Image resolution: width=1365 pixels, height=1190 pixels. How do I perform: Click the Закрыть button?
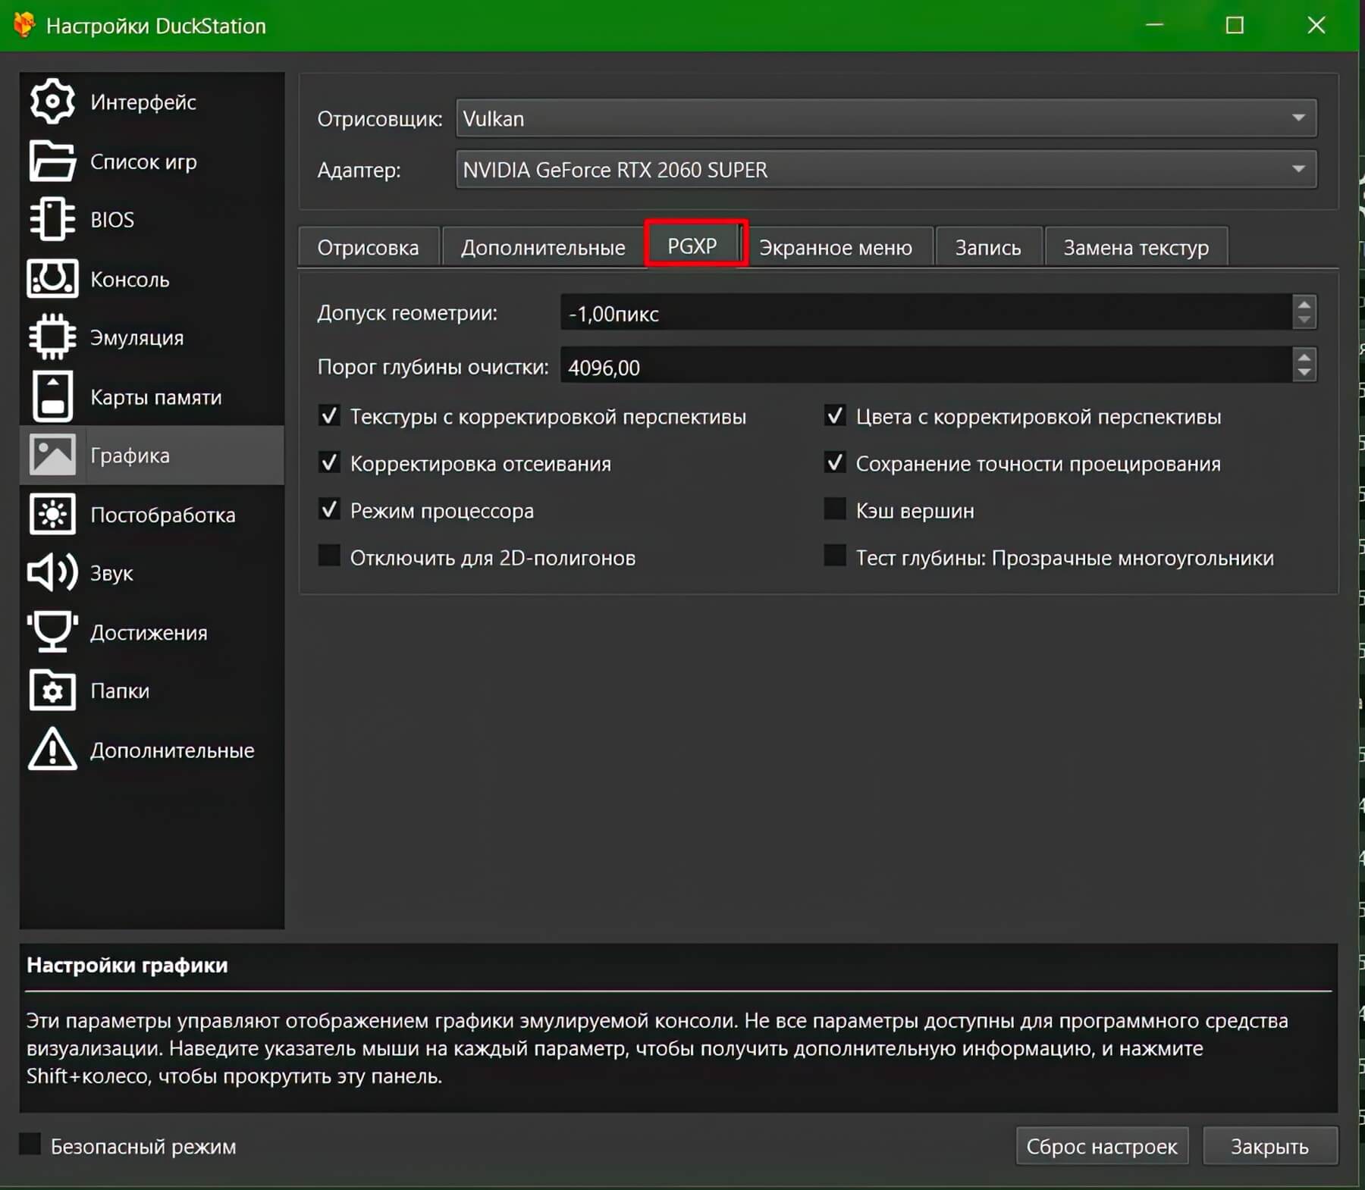click(1270, 1146)
